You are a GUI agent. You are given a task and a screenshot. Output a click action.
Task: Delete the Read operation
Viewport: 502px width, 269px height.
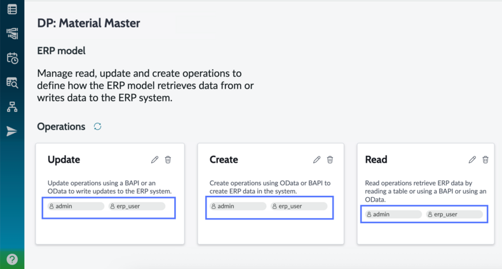point(485,160)
